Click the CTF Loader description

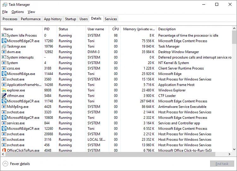pos(167,96)
